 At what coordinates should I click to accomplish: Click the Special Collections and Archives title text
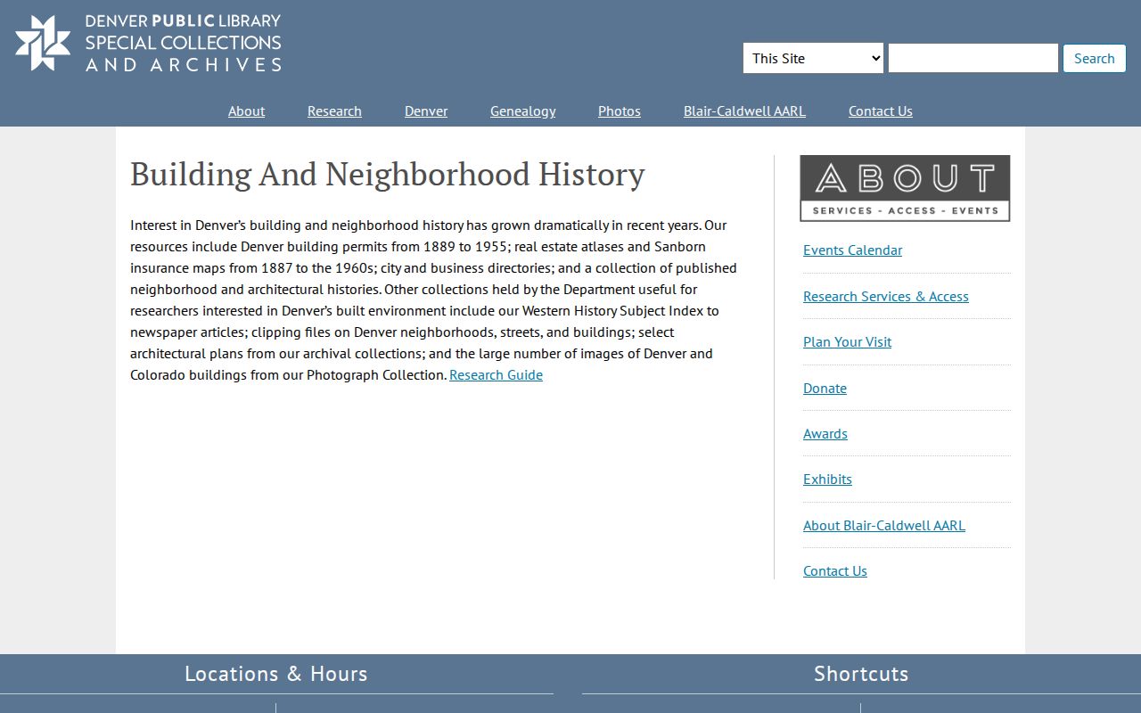click(x=184, y=53)
